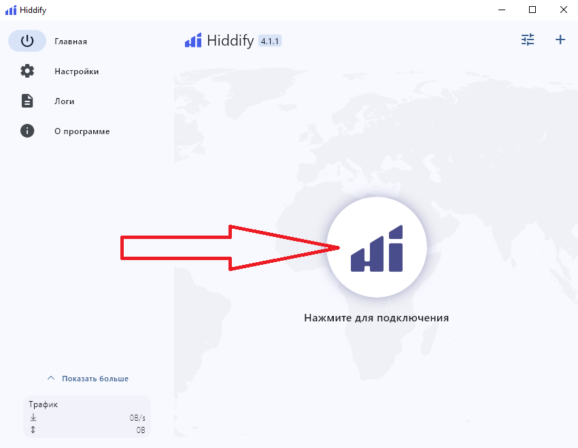578x448 pixels.
Task: Select the Главная menu label
Action: (x=71, y=42)
